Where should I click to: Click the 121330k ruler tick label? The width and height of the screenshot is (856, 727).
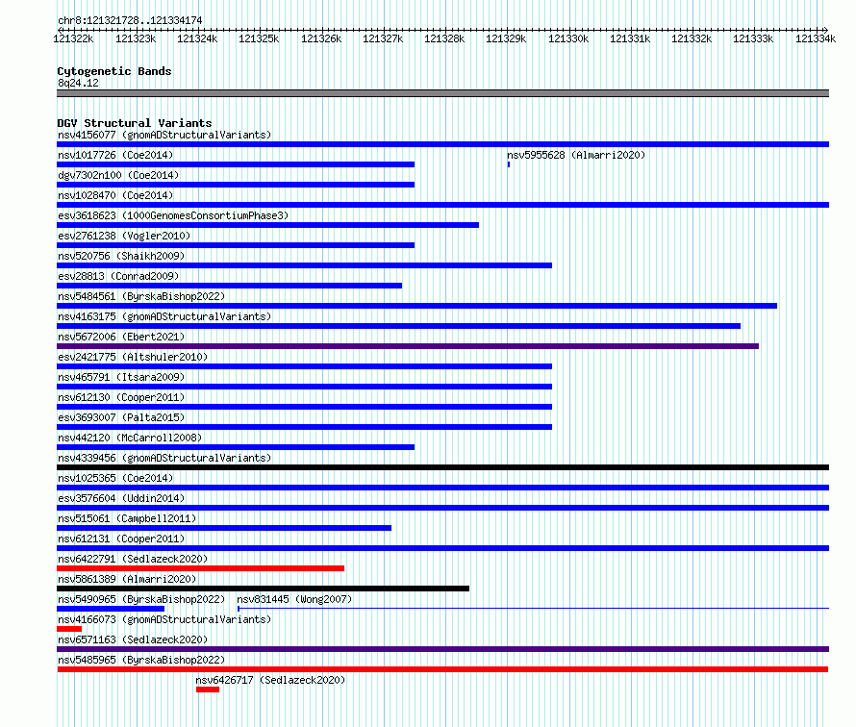tap(568, 38)
